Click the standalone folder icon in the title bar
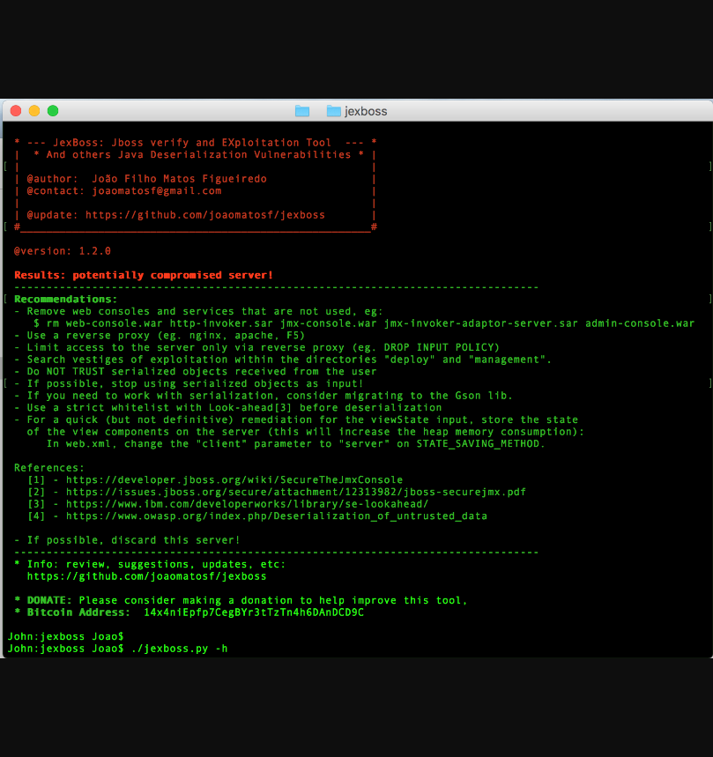The width and height of the screenshot is (713, 757). [x=302, y=111]
